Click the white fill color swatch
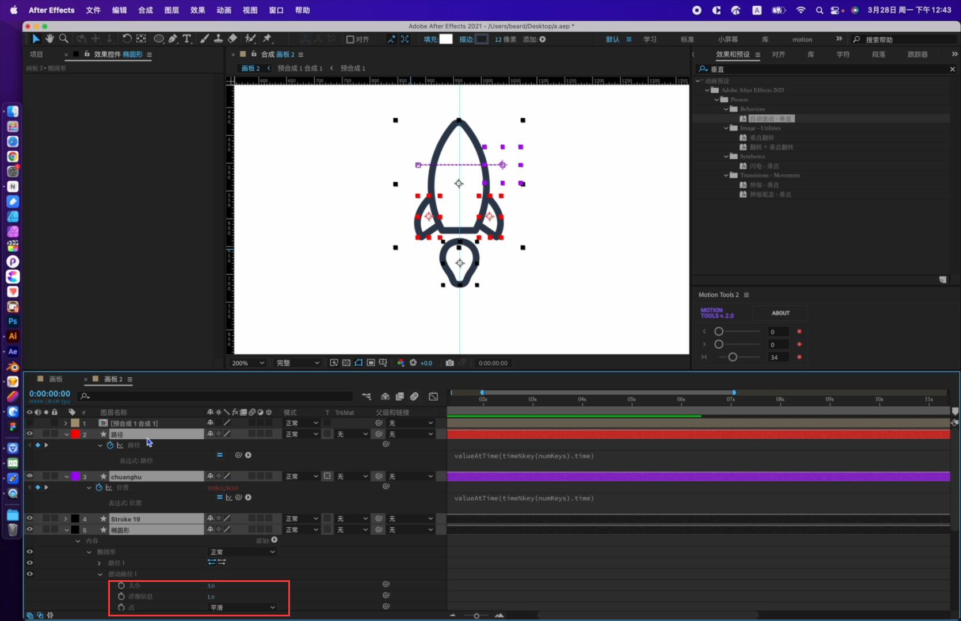The image size is (961, 621). point(446,39)
